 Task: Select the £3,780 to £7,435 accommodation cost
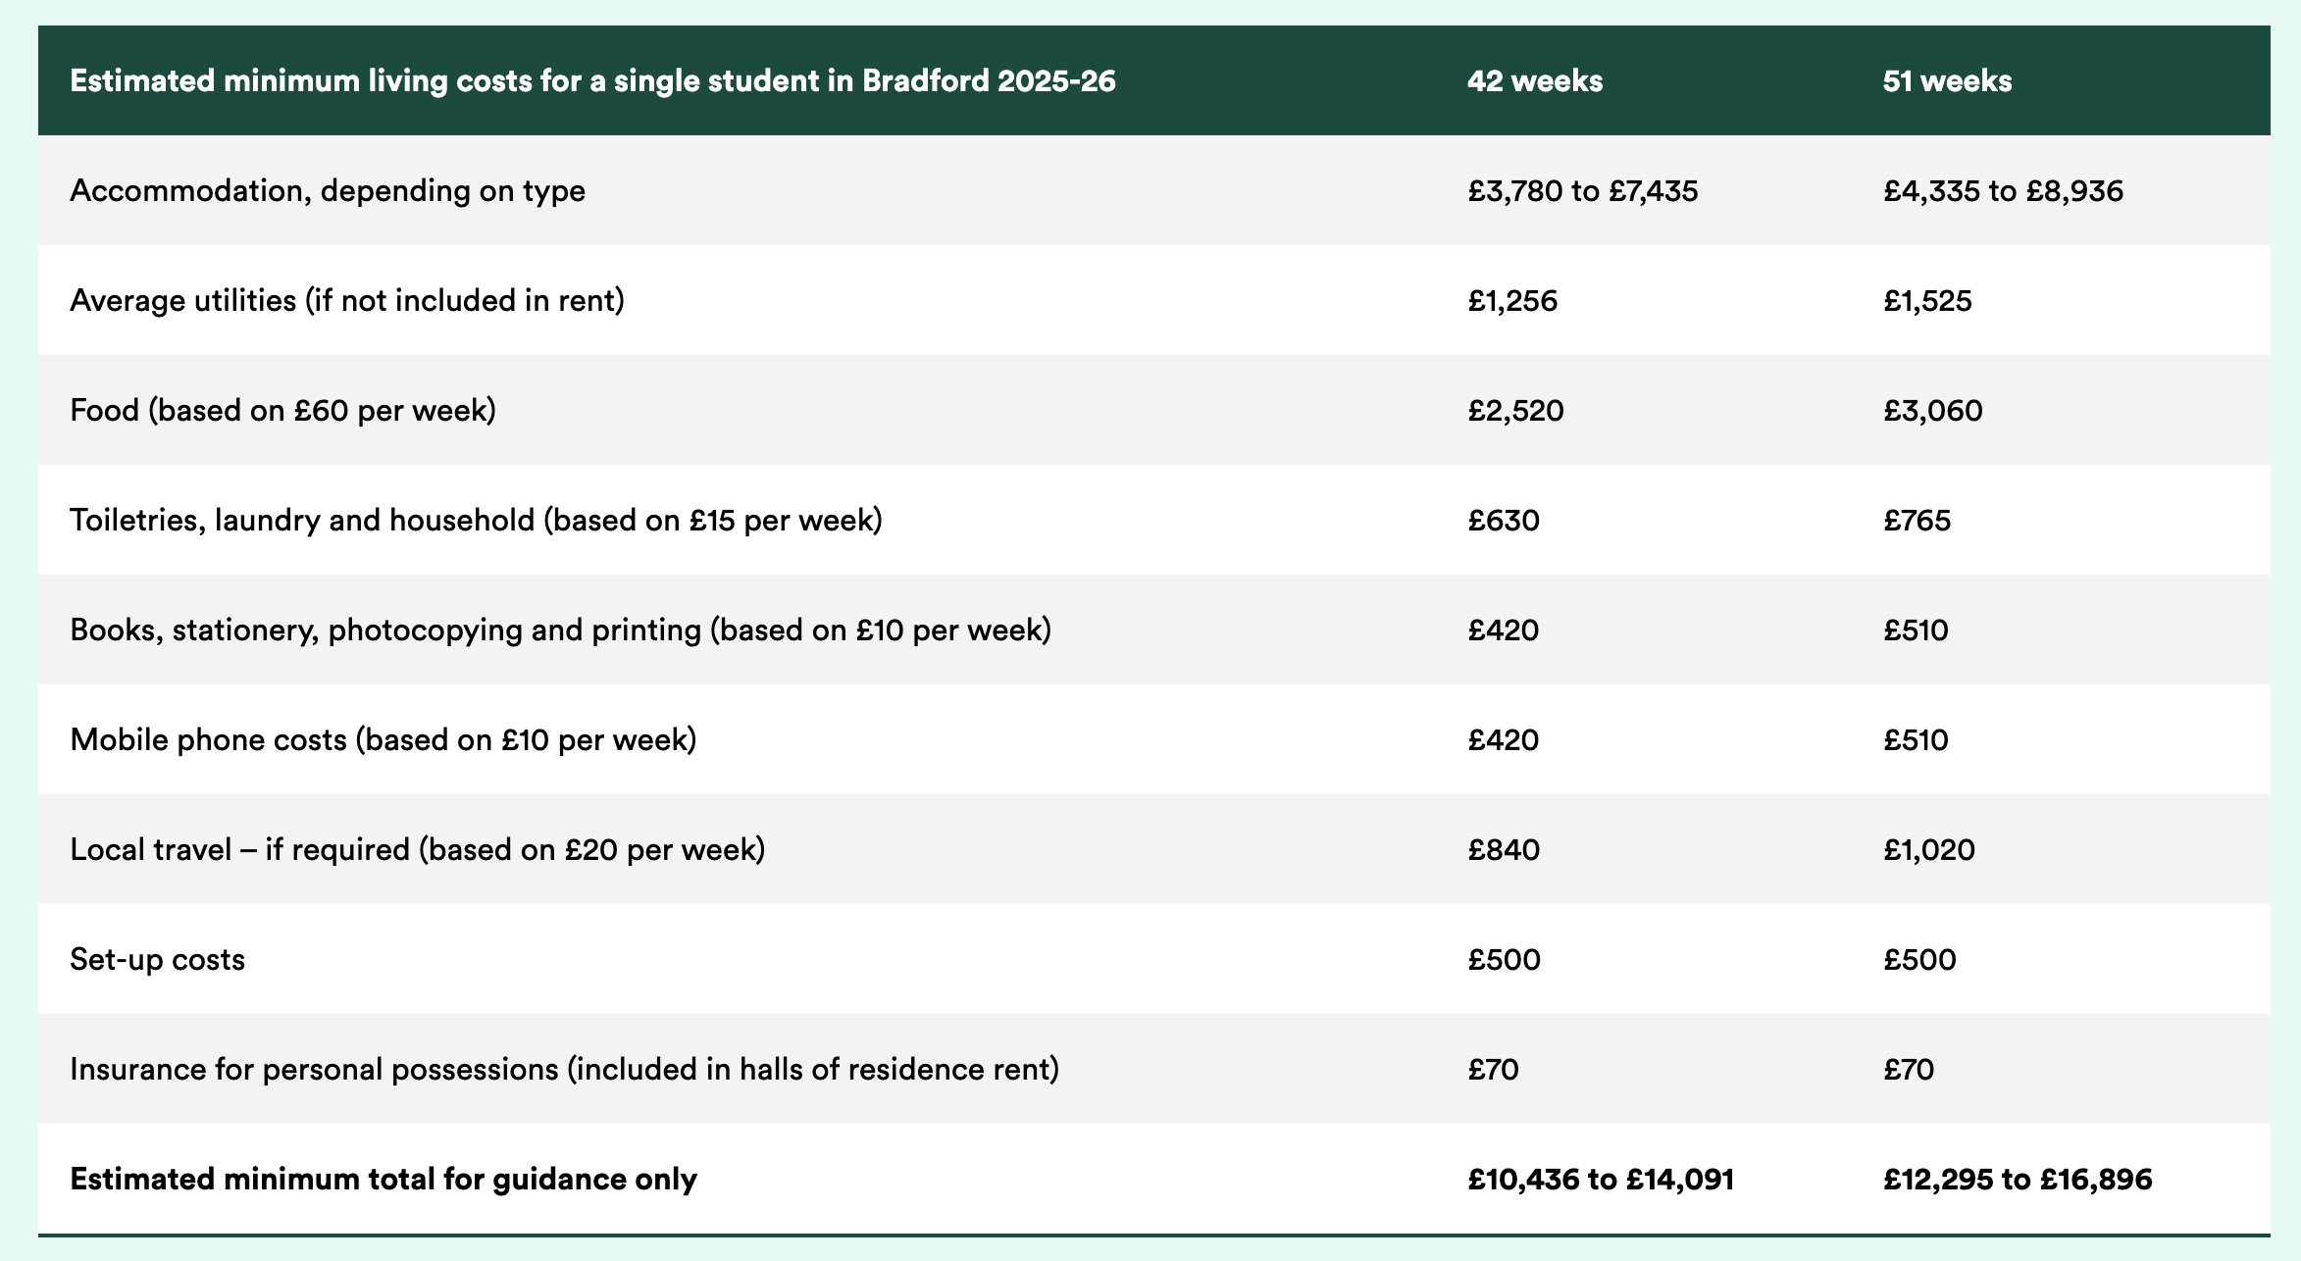tap(1582, 190)
